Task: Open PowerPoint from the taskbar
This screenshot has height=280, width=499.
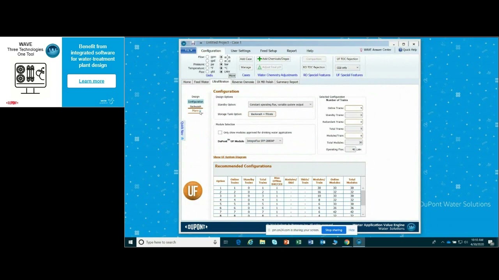Action: 287,242
